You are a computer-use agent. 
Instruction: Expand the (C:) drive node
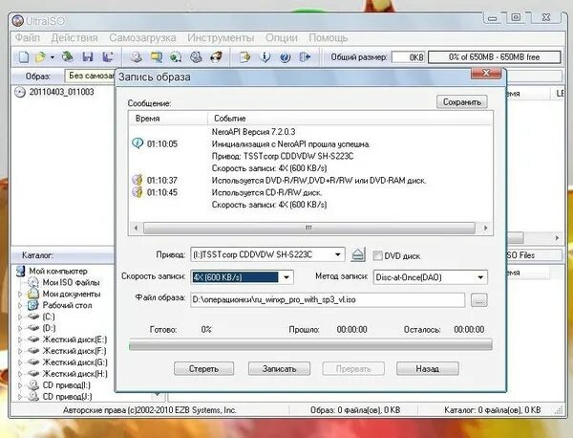20,317
